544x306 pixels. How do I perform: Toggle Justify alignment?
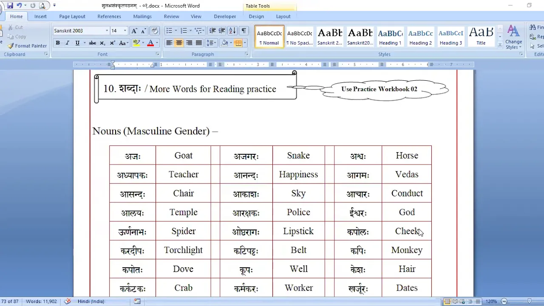point(199,43)
